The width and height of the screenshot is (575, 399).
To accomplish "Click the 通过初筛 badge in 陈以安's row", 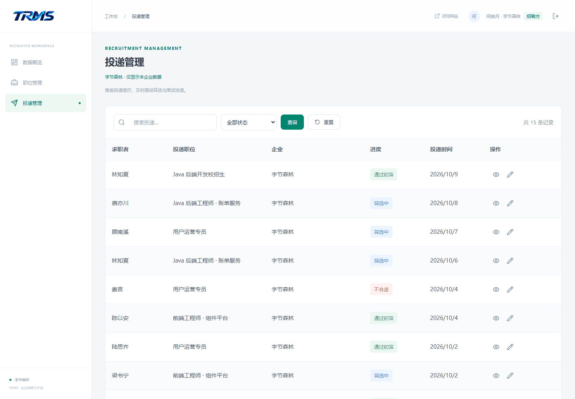I will pos(384,318).
